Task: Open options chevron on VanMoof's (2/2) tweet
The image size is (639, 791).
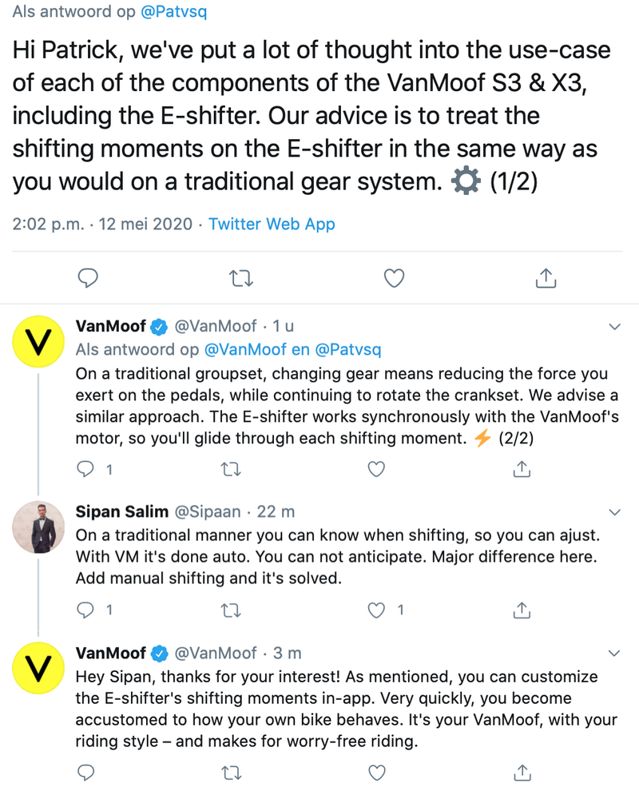Action: pos(614,326)
